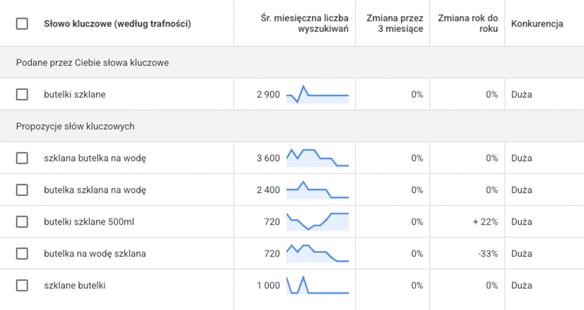Sort by 'Słowo kluczowe (według trafności)' header
Image resolution: width=584 pixels, height=310 pixels.
point(117,24)
